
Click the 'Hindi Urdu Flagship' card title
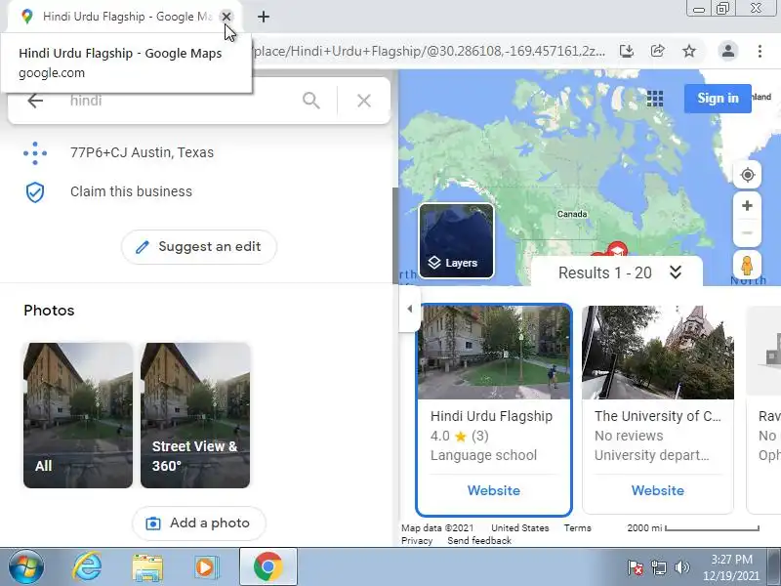coord(491,416)
